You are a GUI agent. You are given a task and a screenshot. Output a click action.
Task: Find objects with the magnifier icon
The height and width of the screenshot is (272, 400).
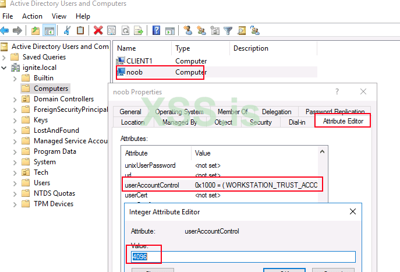tap(241, 31)
